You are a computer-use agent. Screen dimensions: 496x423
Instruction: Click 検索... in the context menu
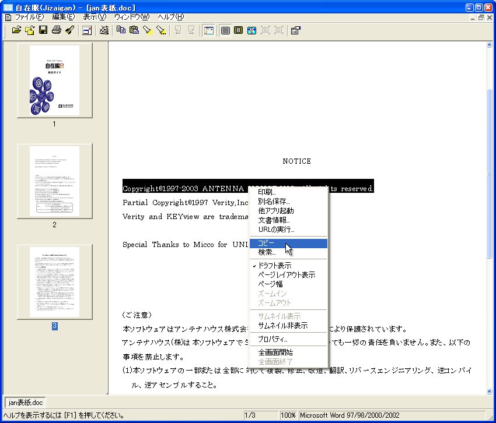pyautogui.click(x=288, y=252)
